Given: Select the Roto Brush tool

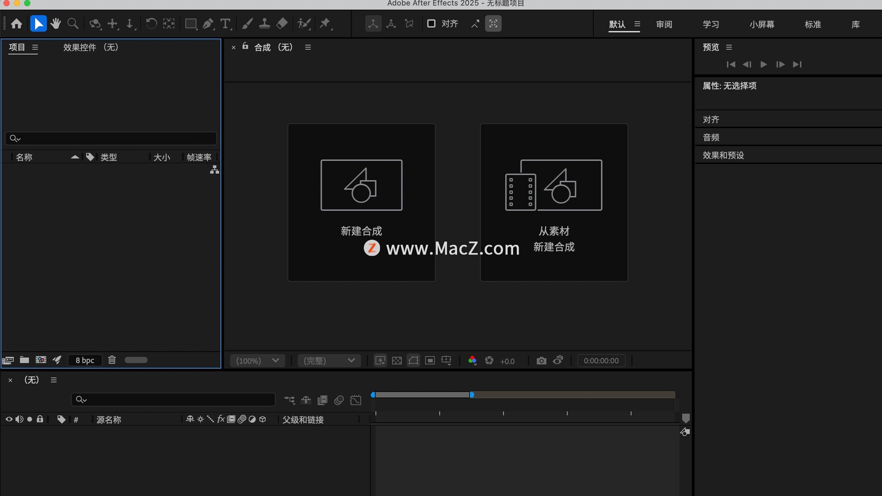Looking at the screenshot, I should (x=304, y=24).
